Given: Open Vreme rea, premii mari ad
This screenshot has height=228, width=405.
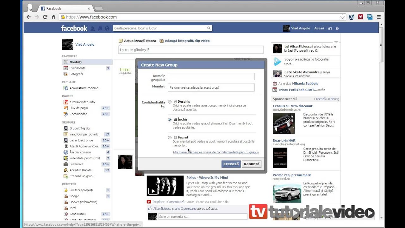Looking at the screenshot, I should click(x=292, y=175).
